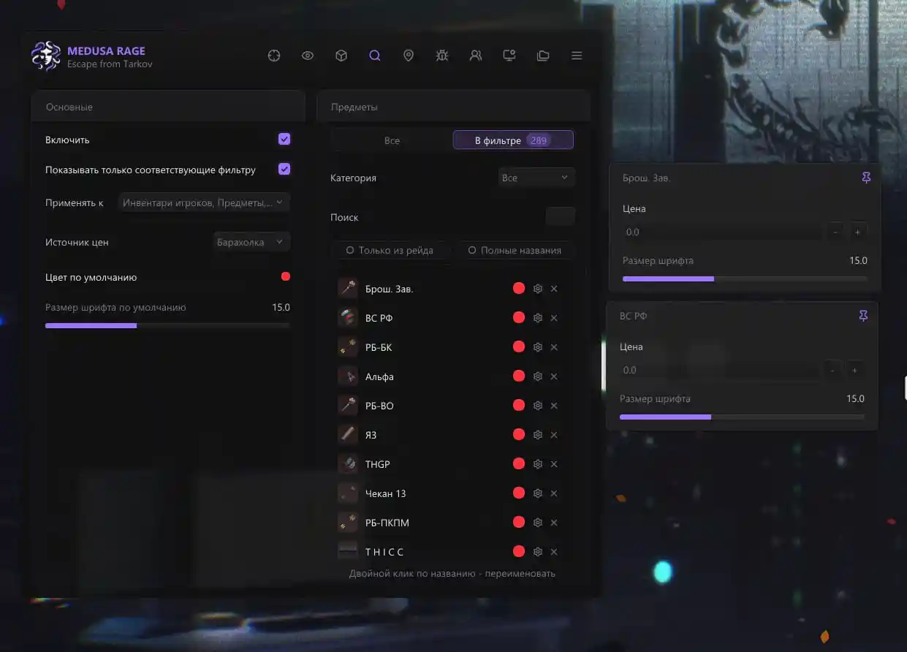Open the crosshair aim tab icon

pyautogui.click(x=274, y=56)
